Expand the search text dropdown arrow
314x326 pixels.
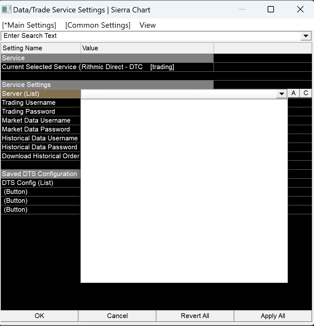point(306,36)
